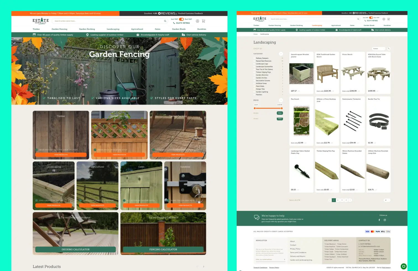Collapse the Category filter section
418x271 pixels.
[x=281, y=54]
